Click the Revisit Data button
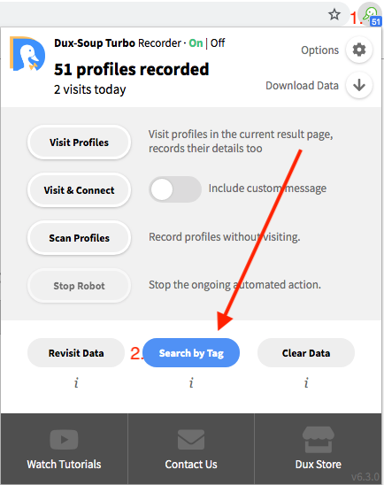 (x=76, y=352)
